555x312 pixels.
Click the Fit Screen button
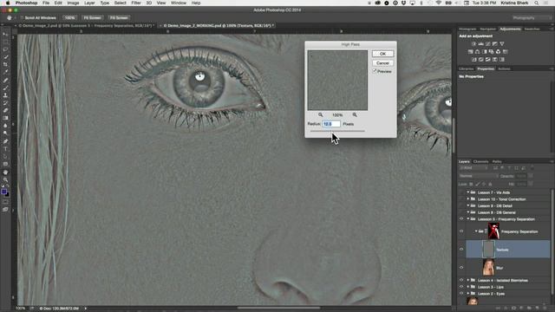pyautogui.click(x=92, y=17)
